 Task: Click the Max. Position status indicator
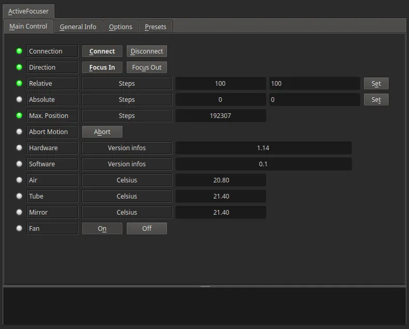19,115
